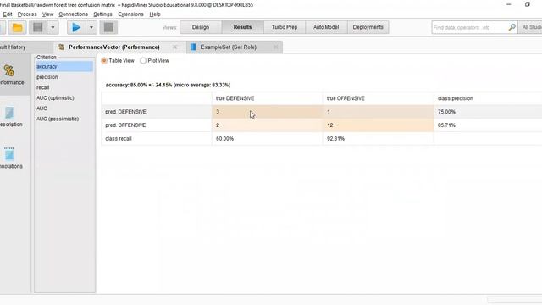Open process with the folder icon

[17, 27]
